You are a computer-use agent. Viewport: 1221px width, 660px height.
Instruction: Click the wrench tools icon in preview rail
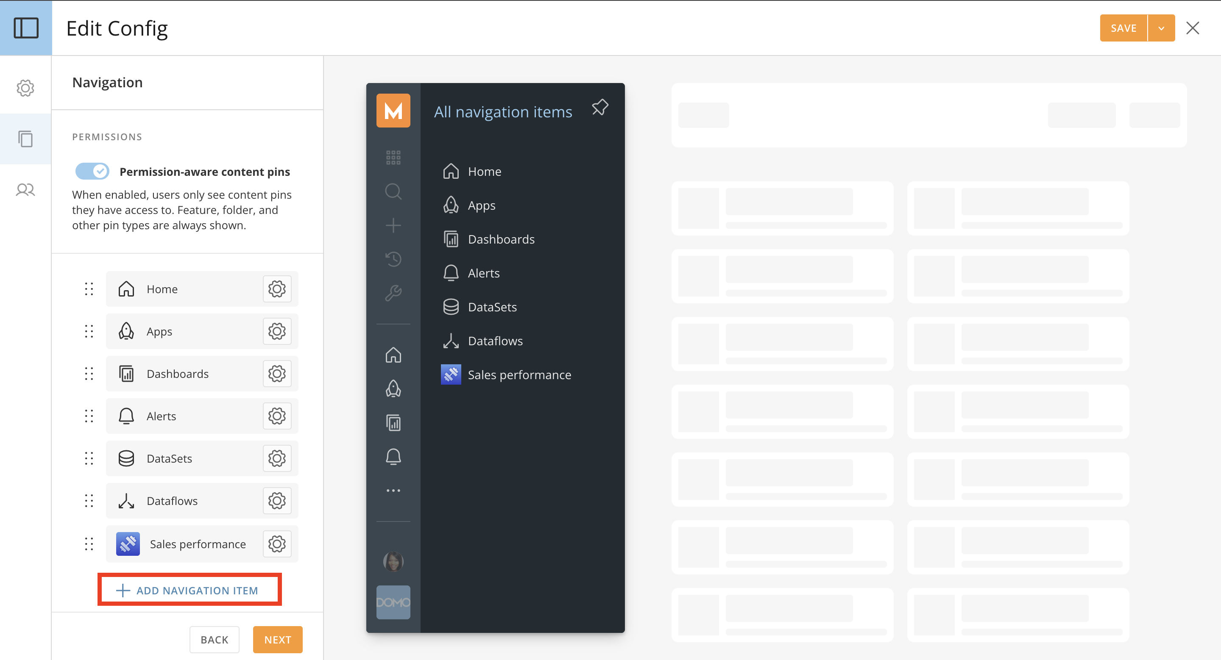pyautogui.click(x=393, y=293)
